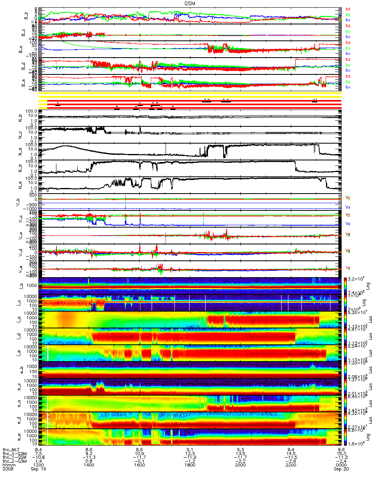Click the 1800 time tick label
Image resolution: width=372 pixels, height=480 pixels.
click(x=190, y=466)
